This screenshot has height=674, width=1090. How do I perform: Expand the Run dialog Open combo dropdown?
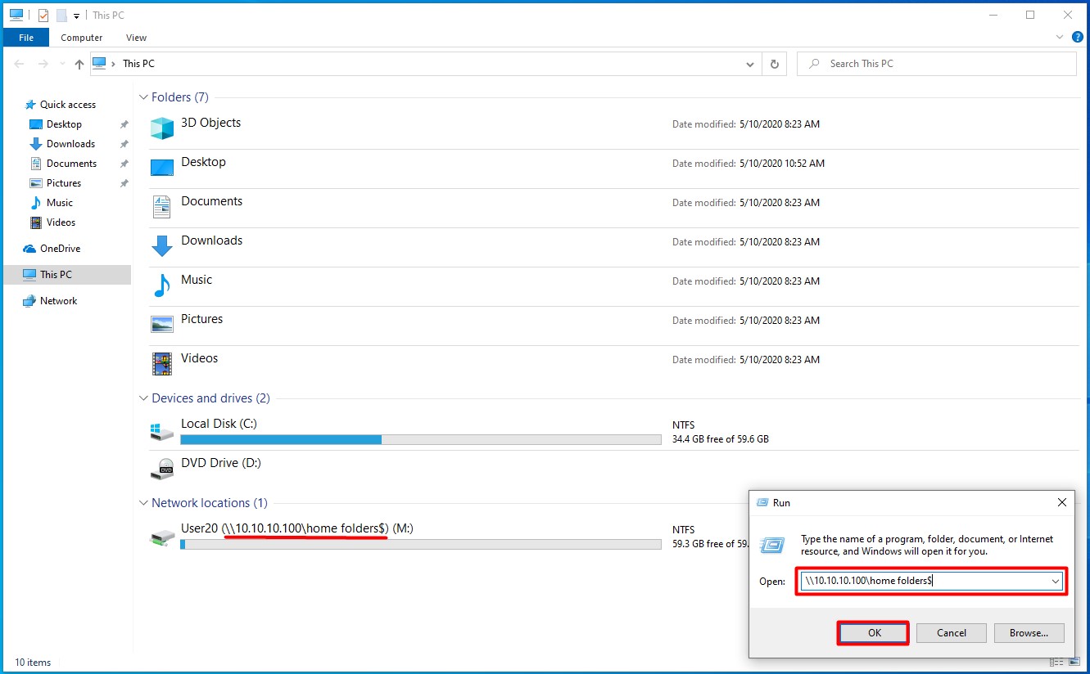(x=1055, y=581)
